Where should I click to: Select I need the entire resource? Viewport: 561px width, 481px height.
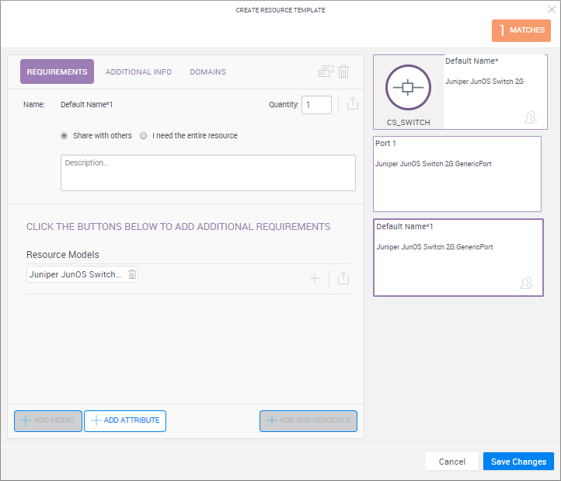click(144, 135)
